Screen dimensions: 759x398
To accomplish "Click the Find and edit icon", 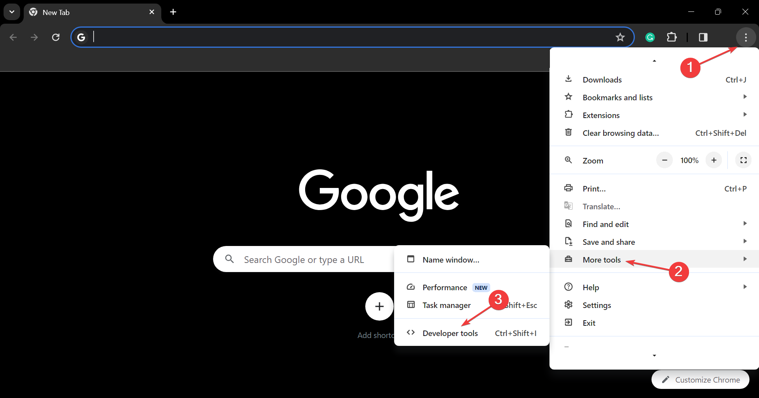I will (568, 223).
